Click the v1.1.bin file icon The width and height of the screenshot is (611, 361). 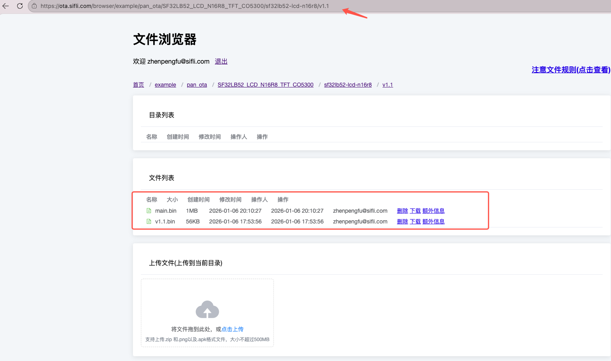click(x=149, y=221)
